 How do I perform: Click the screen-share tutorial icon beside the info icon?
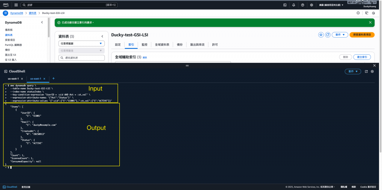point(367,13)
